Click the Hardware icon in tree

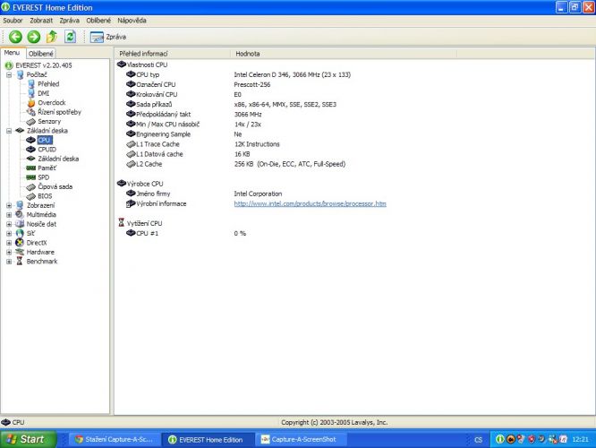pyautogui.click(x=20, y=252)
